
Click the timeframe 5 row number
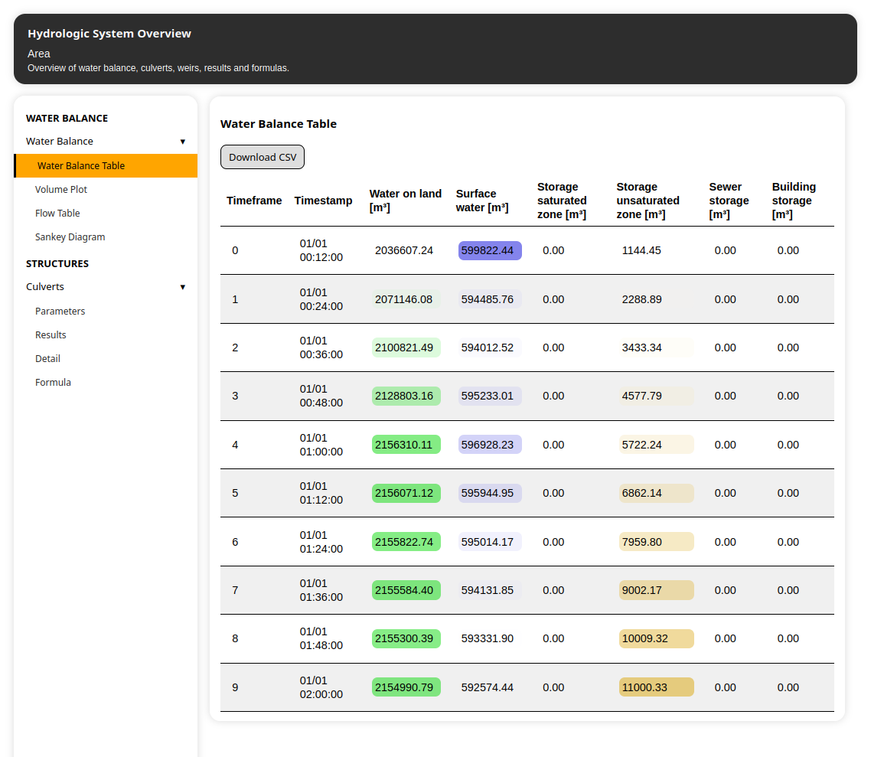235,494
